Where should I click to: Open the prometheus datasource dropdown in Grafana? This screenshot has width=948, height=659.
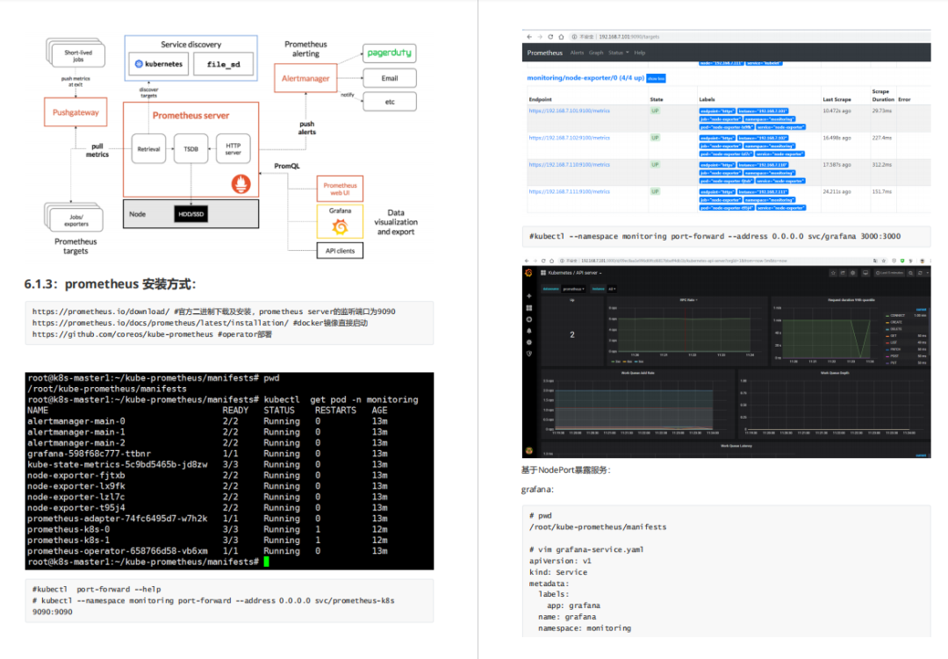[x=574, y=289]
